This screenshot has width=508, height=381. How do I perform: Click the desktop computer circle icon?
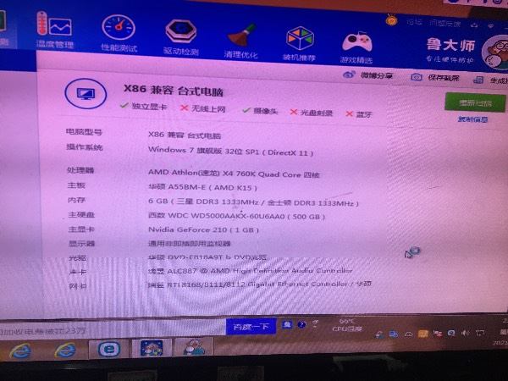pos(86,94)
